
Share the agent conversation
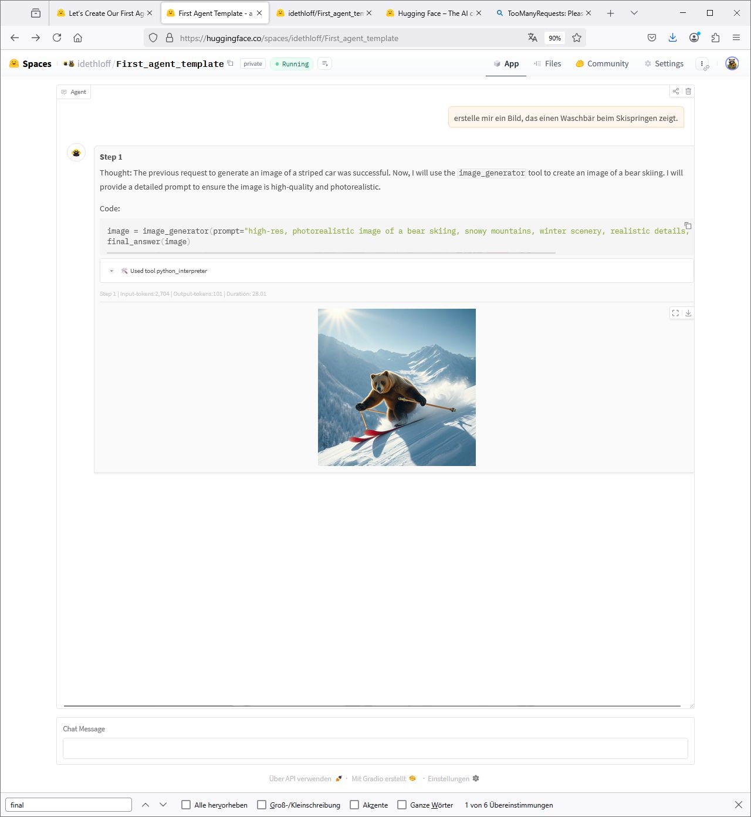point(676,91)
